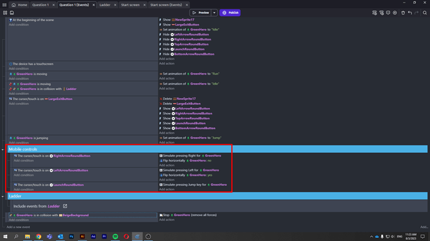This screenshot has height=241, width=430.
Task: Collapse the Mobile controls group
Action: coord(2,150)
